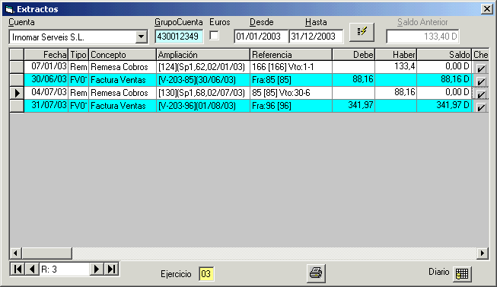Select row selector for 30/06/03 entry
Image resolution: width=497 pixels, height=287 pixels.
click(17, 80)
